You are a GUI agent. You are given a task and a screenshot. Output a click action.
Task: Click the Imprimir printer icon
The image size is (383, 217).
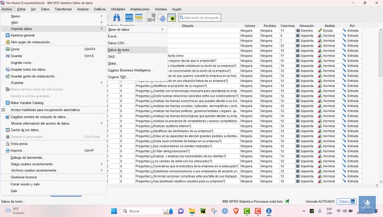point(8,150)
